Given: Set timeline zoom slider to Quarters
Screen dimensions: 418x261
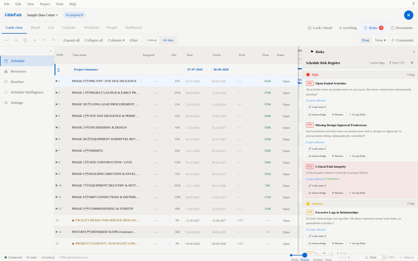Looking at the screenshot, I should click(x=318, y=255).
